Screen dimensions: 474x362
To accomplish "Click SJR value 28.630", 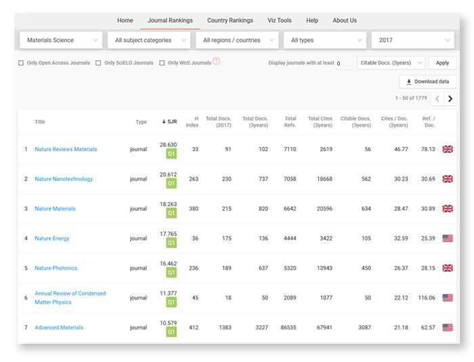I will click(x=169, y=144).
